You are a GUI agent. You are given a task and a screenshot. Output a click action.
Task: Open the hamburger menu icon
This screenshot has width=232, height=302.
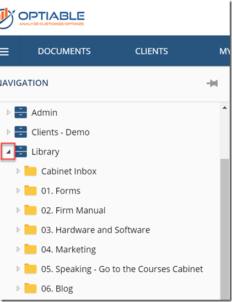pos(4,52)
